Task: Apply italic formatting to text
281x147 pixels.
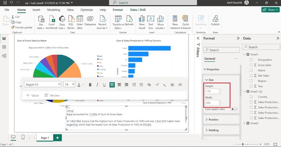Action: tap(97, 85)
